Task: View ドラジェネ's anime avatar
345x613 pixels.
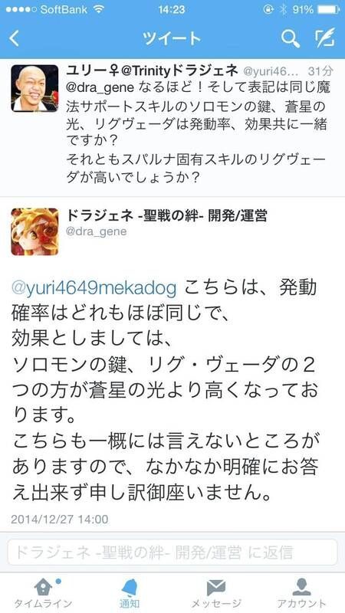Action: coord(34,232)
